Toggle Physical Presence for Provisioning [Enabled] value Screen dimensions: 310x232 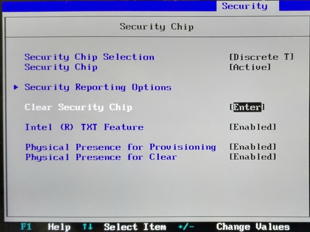pyautogui.click(x=252, y=147)
